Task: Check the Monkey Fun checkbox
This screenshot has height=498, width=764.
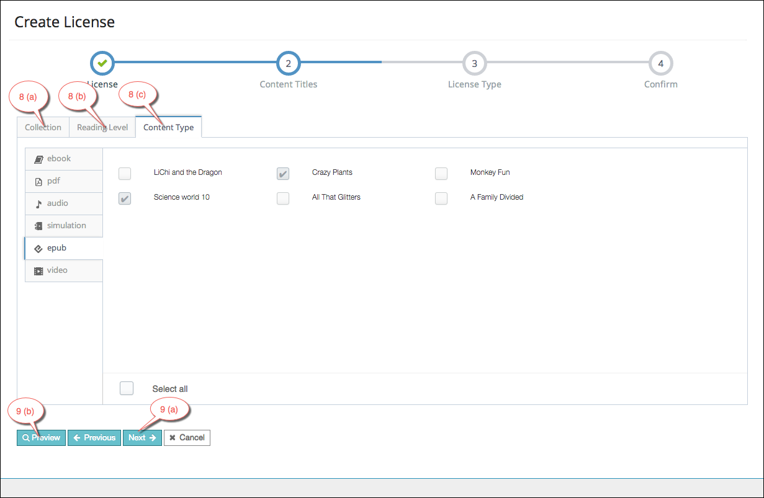Action: pos(441,174)
